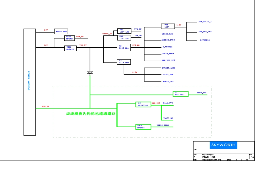Viewport: 261px width, 184px height.
Task: Select the U35 1117 block
Action: [168, 26]
